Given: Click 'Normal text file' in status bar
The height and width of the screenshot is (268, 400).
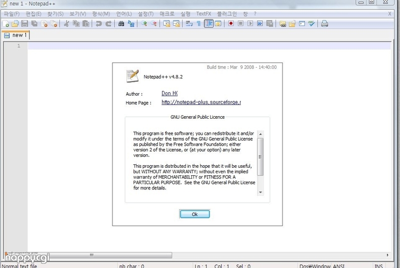Looking at the screenshot, I should tap(19, 266).
